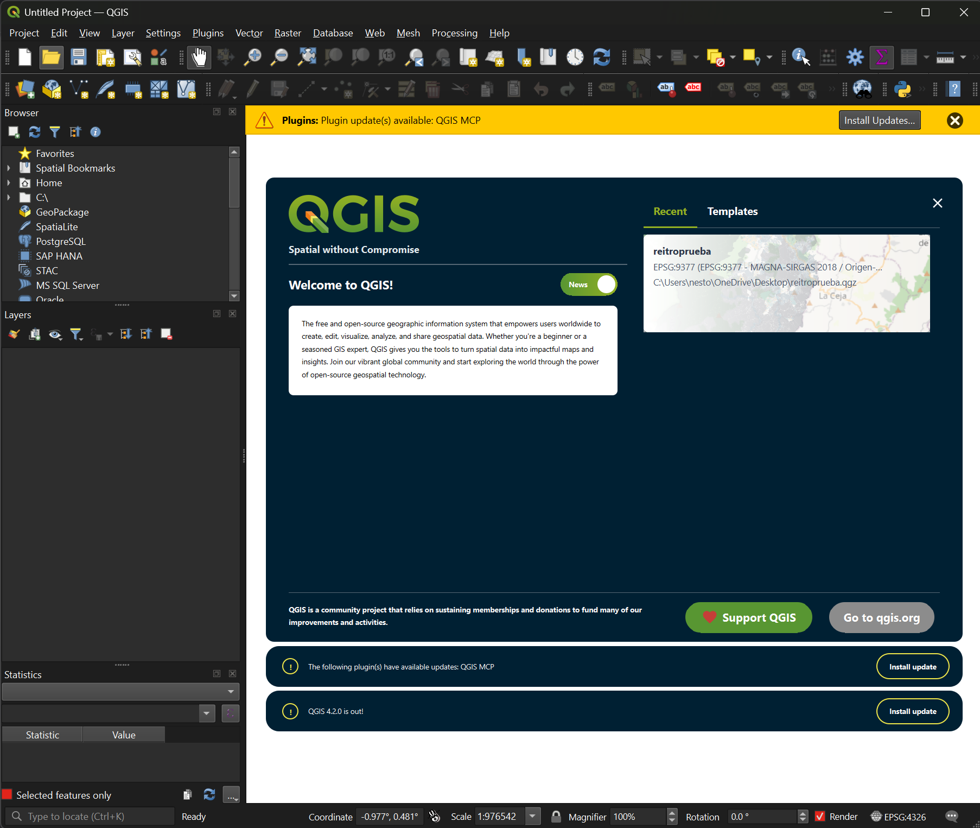Install update for QGIS 4.2.0
The width and height of the screenshot is (980, 828).
pyautogui.click(x=912, y=711)
